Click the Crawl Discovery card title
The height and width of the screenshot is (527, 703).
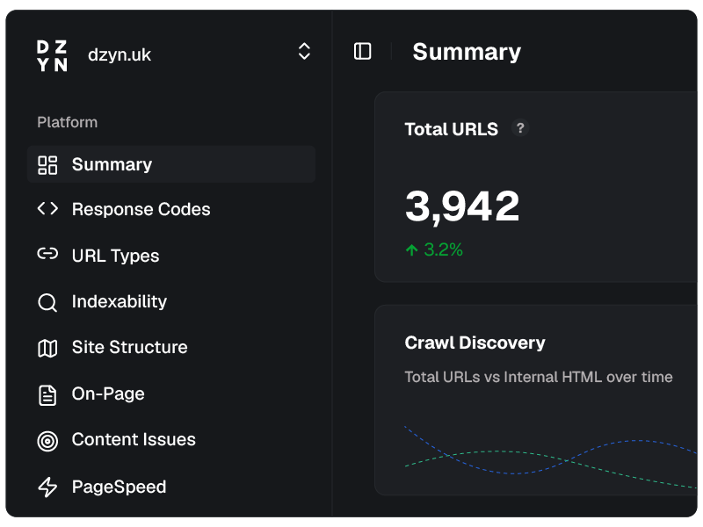pyautogui.click(x=475, y=343)
